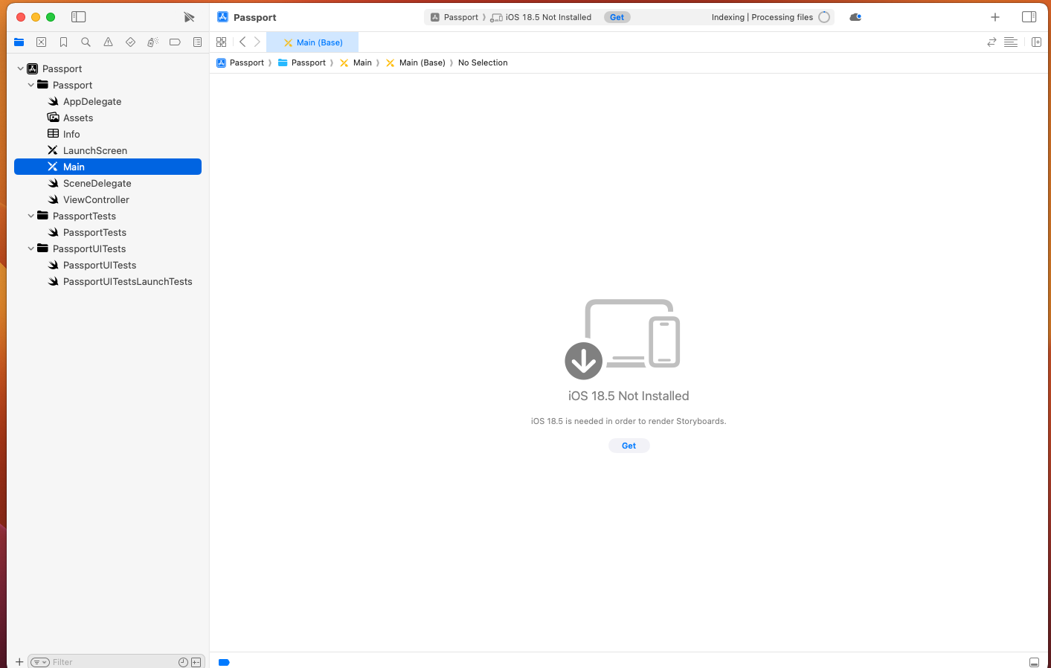Open the No Selection jump bar menu
The height and width of the screenshot is (668, 1051).
tap(482, 62)
